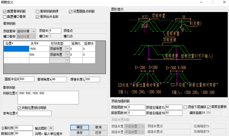Image resolution: width=229 pixels, height=136 pixels.
Task: Click the 保存 button
Action: [x=79, y=133]
